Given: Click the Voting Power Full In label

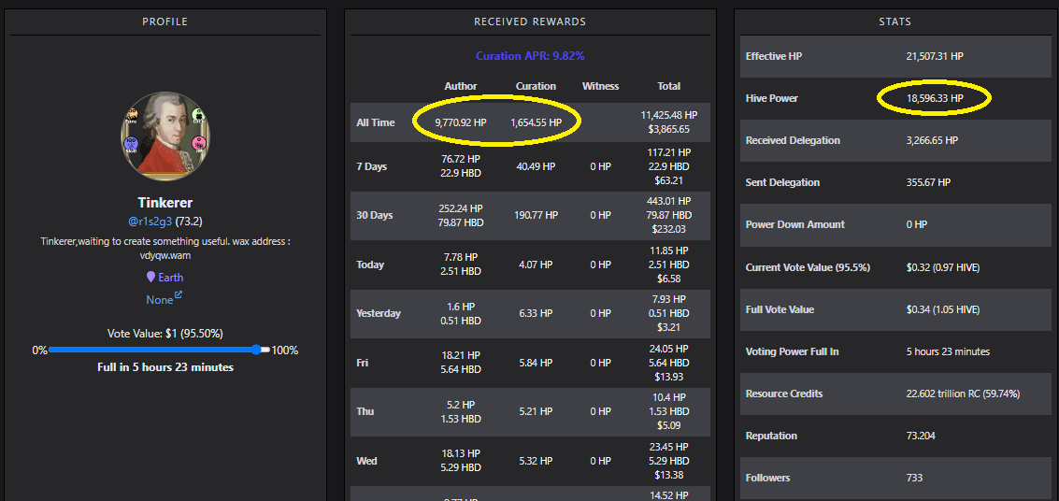Looking at the screenshot, I should tap(793, 351).
